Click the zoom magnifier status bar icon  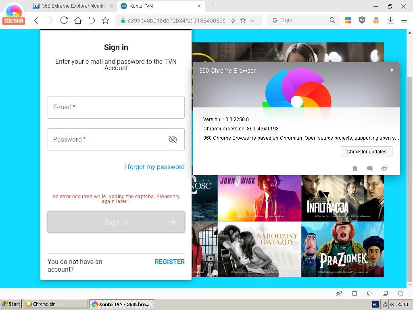400,293
